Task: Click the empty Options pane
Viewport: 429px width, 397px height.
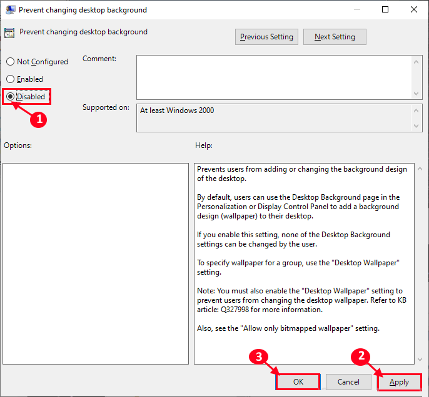Action: click(x=96, y=263)
